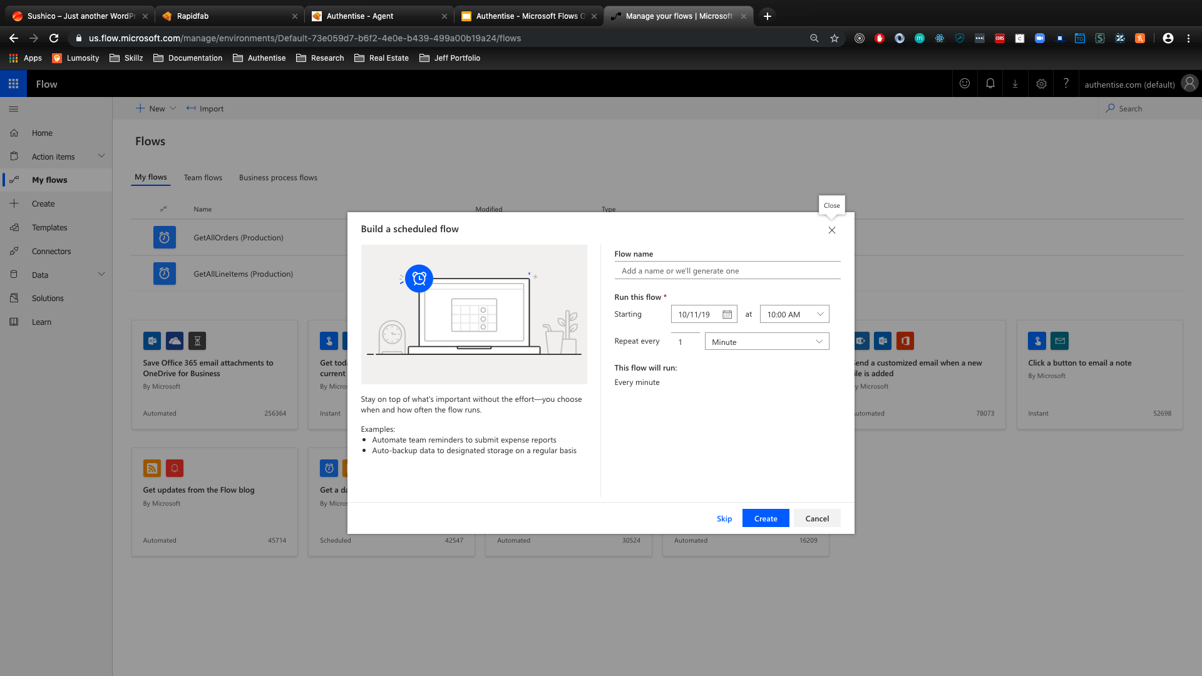
Task: Click the feedback smiley face icon
Action: pos(965,84)
